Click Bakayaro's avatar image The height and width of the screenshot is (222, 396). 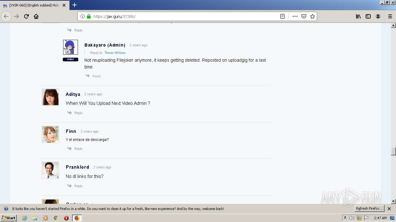tap(71, 47)
